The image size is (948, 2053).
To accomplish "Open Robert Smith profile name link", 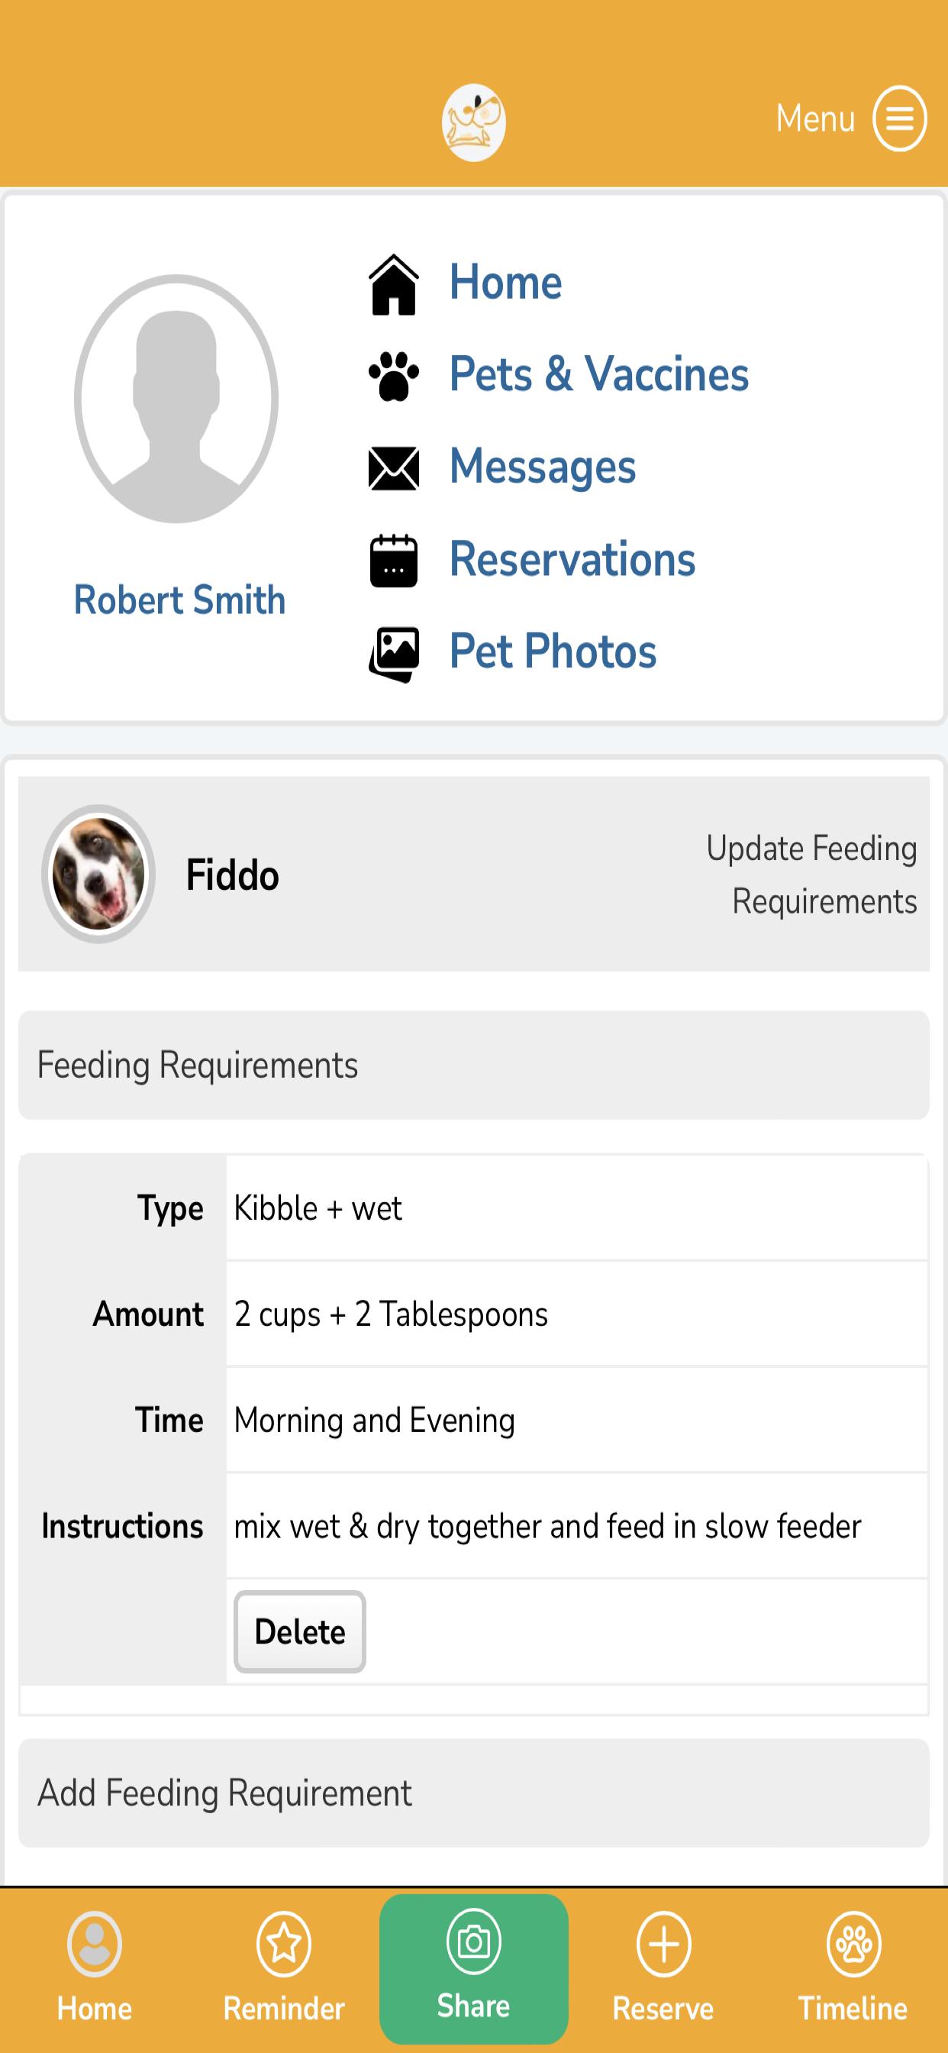I will click(179, 600).
